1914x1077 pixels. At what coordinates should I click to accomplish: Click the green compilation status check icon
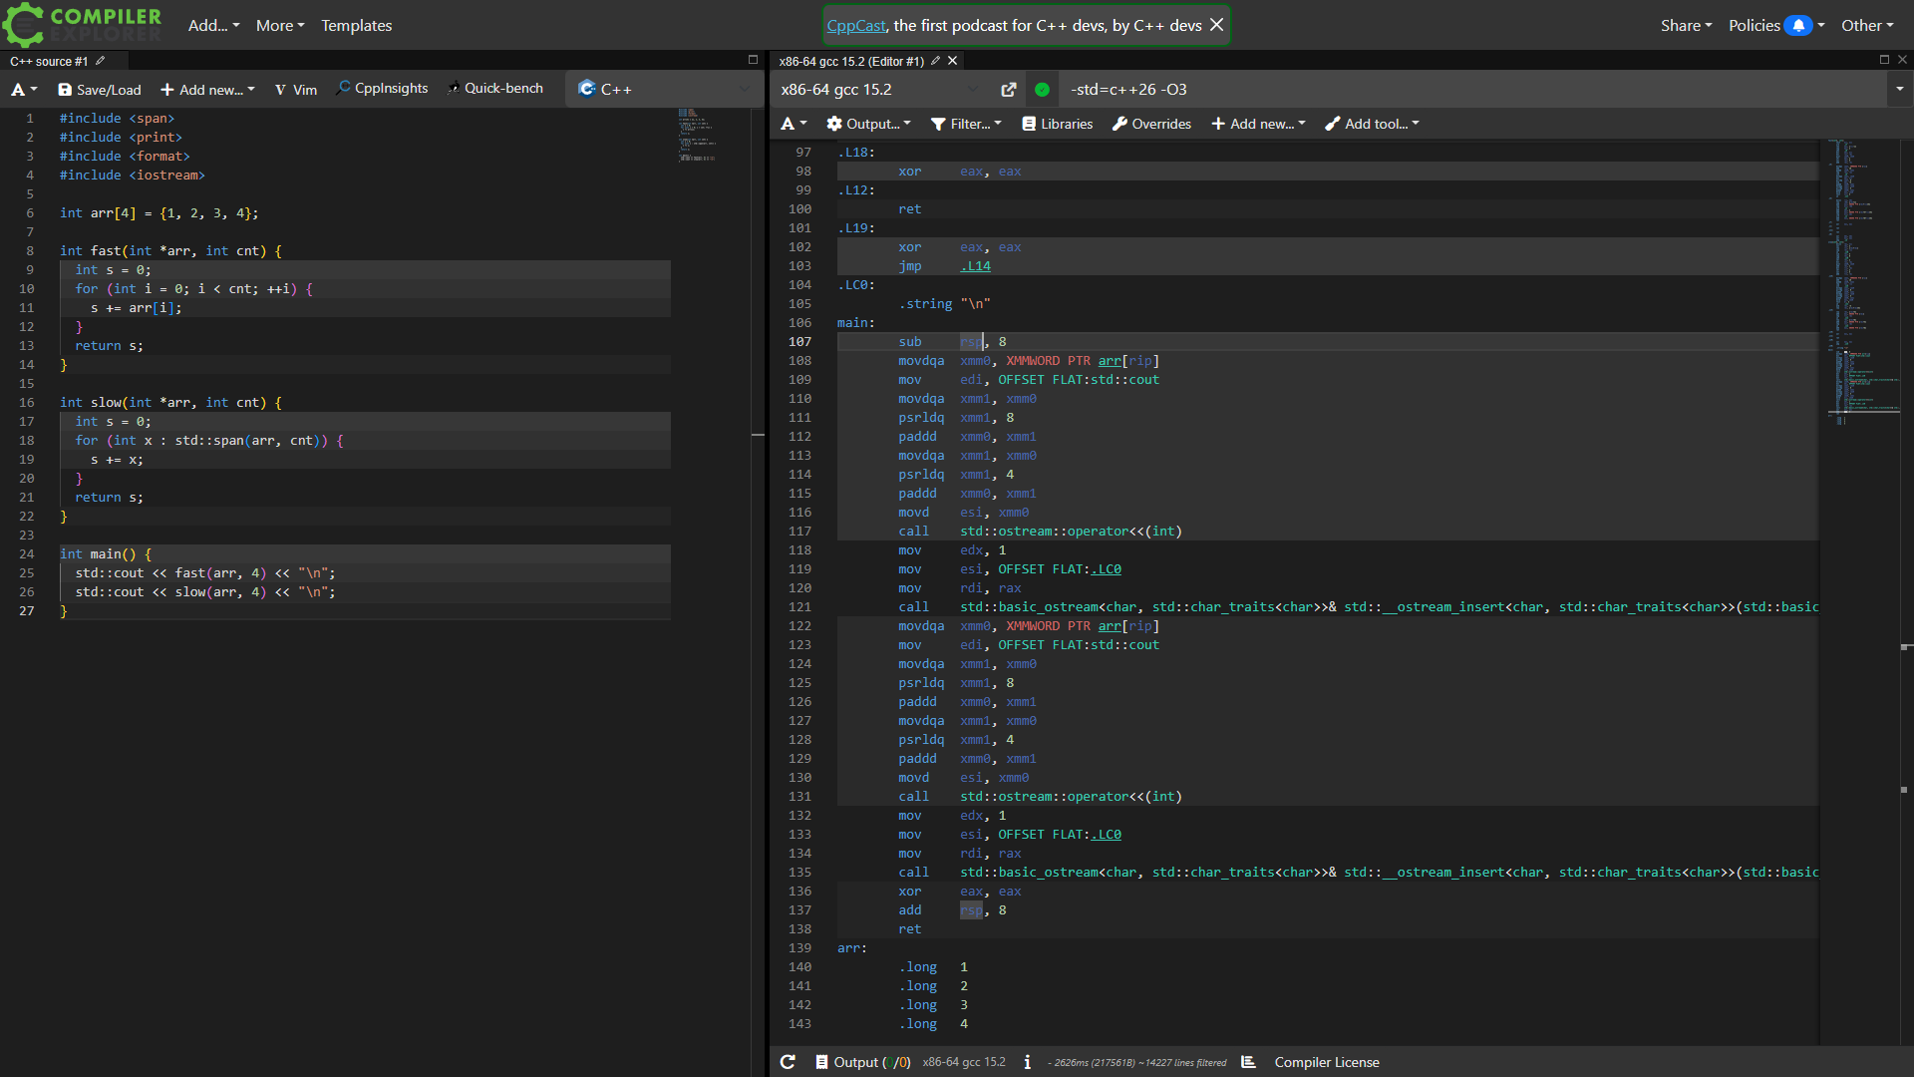[x=1042, y=90]
